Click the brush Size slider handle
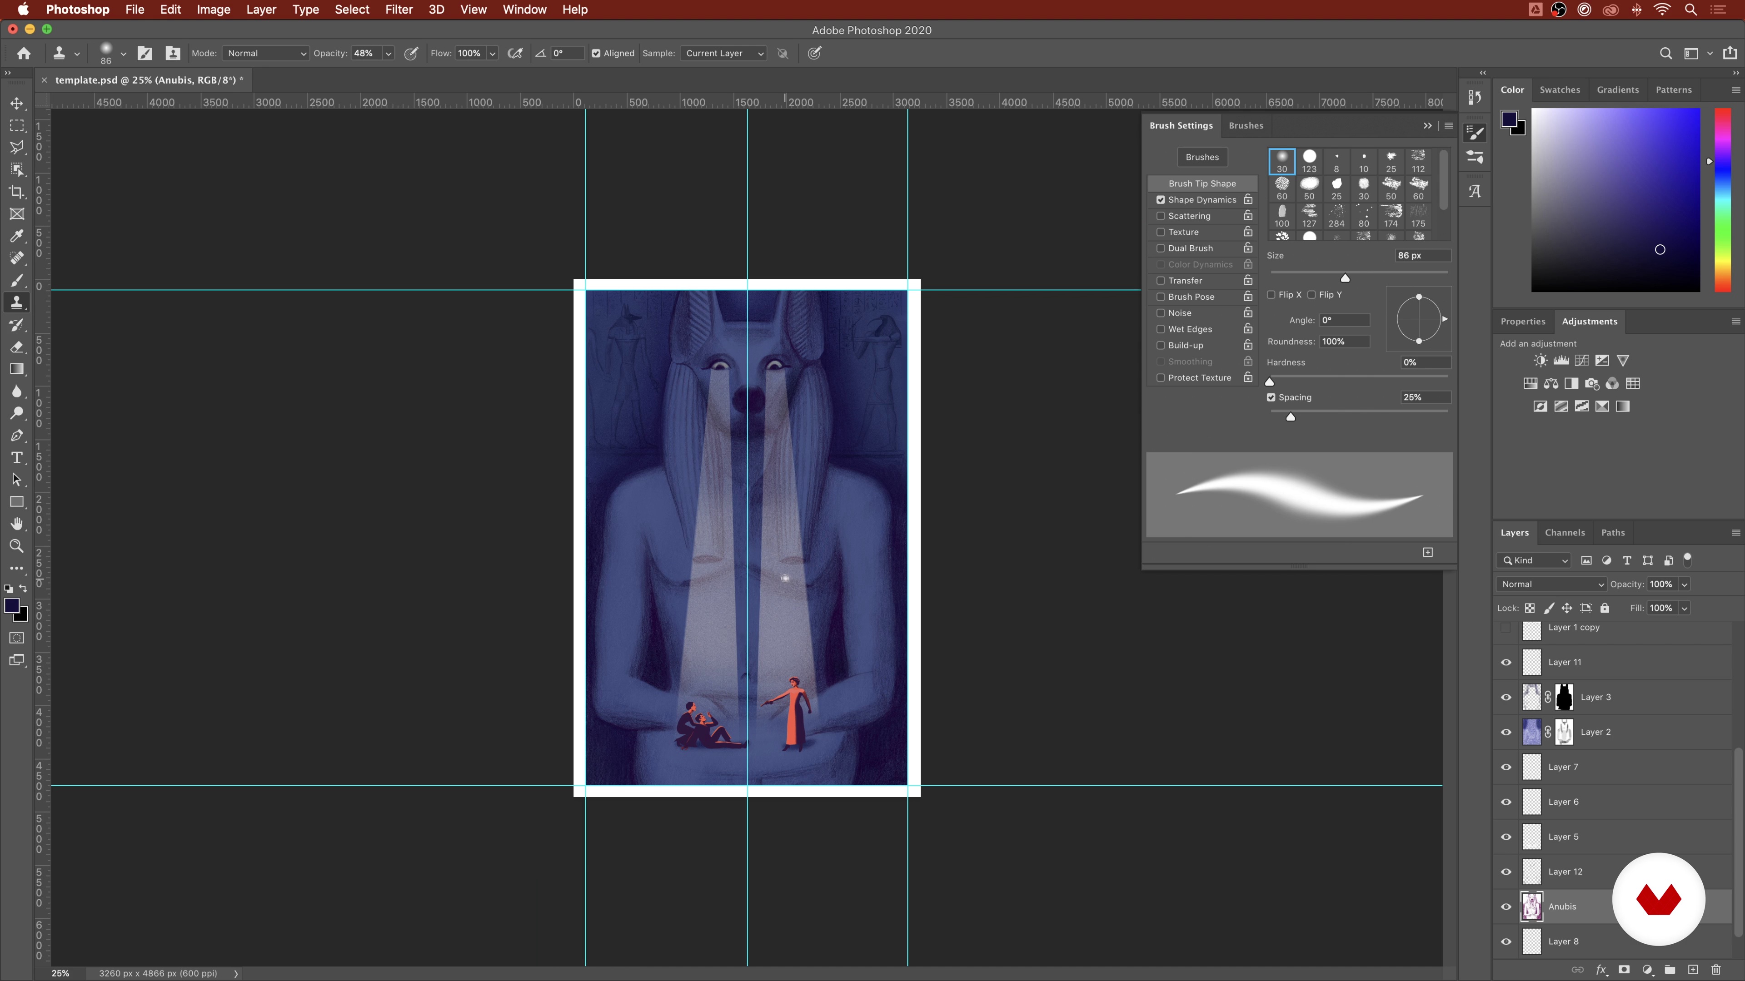Viewport: 1745px width, 981px height. (1345, 278)
